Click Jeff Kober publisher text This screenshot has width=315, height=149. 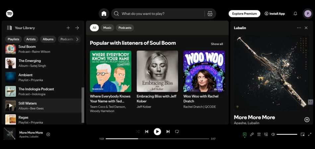(x=144, y=107)
